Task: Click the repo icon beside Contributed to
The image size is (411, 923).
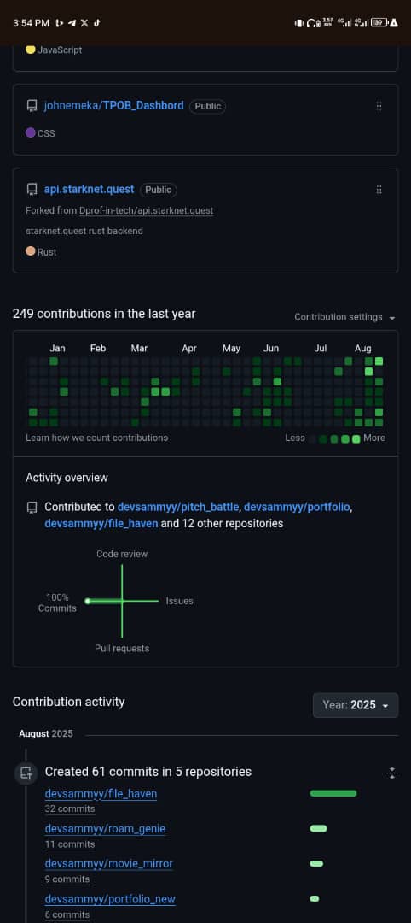Action: click(x=32, y=507)
